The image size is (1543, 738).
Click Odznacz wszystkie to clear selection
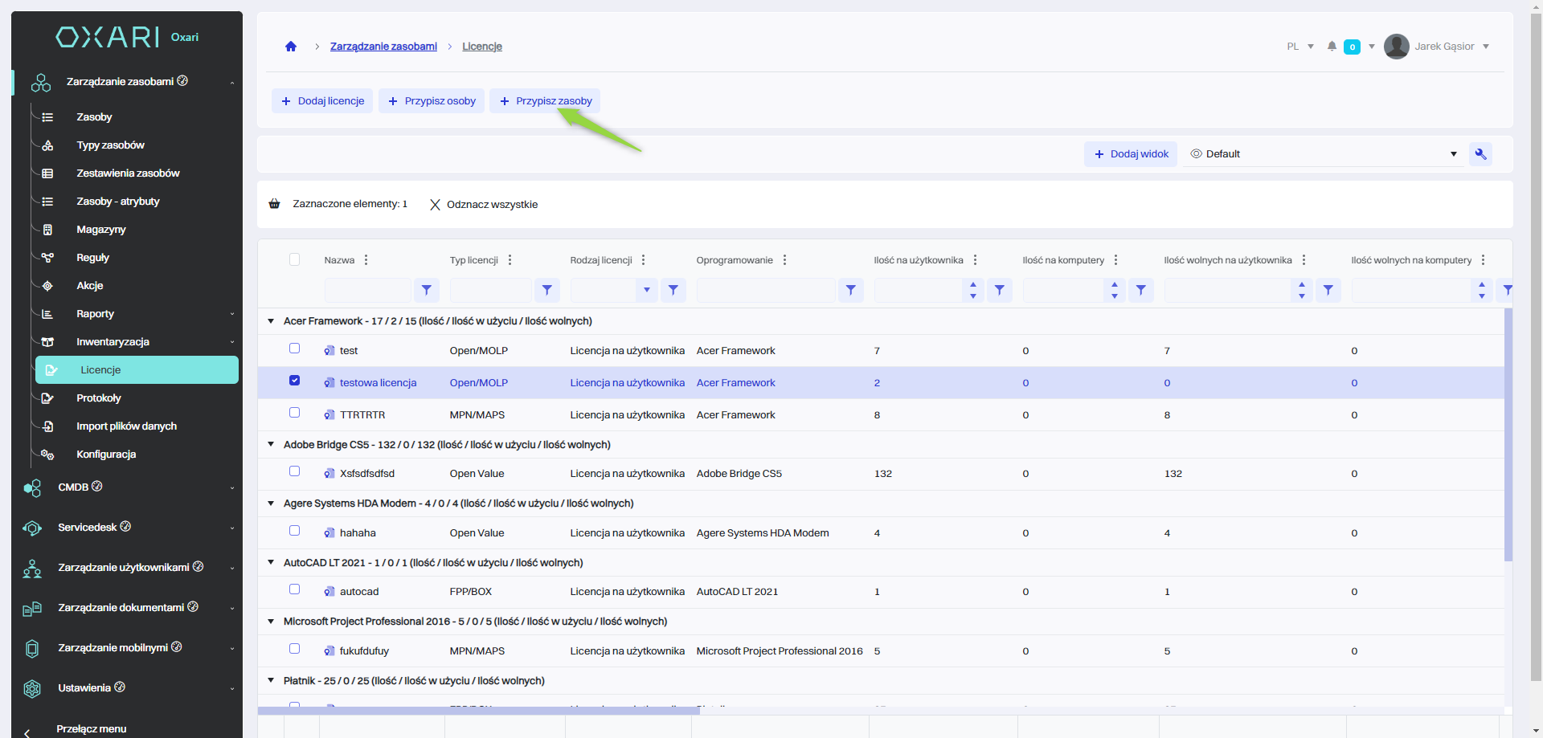pyautogui.click(x=484, y=205)
